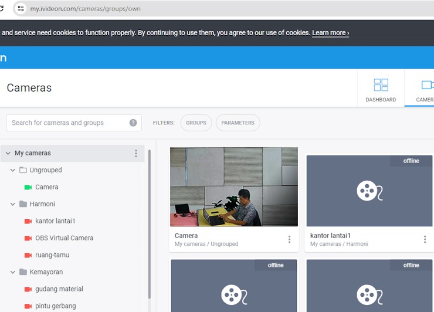Click the sidebar vertical scrollbar

tap(150, 224)
